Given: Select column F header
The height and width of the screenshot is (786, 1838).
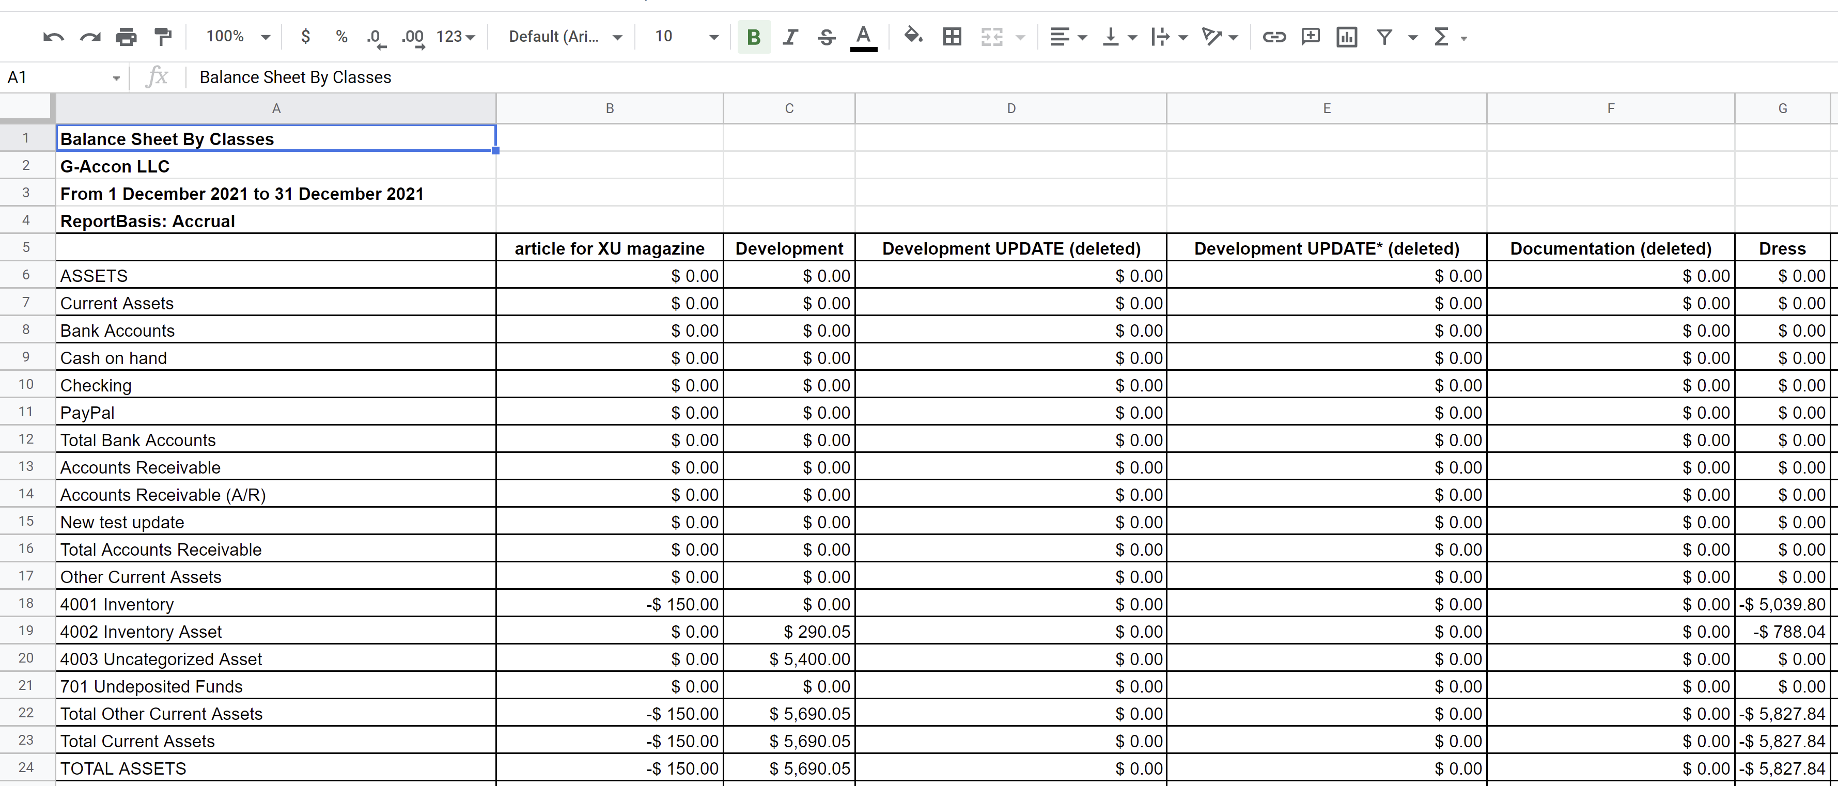Looking at the screenshot, I should pyautogui.click(x=1610, y=108).
